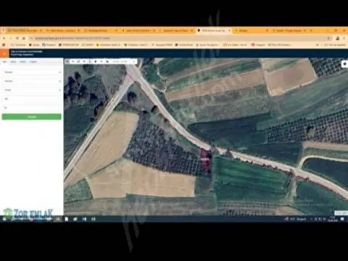Viewport: 348px width, 261px height.
Task: Open the Windows notification center
Action: pos(342,219)
